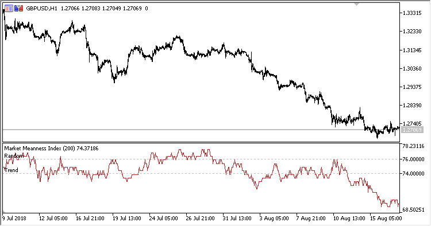
Task: Click the Random level label
Action: tap(14, 156)
